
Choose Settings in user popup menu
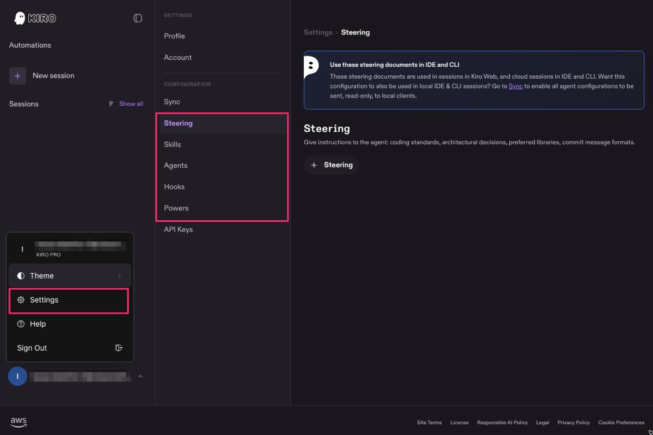[x=69, y=300]
